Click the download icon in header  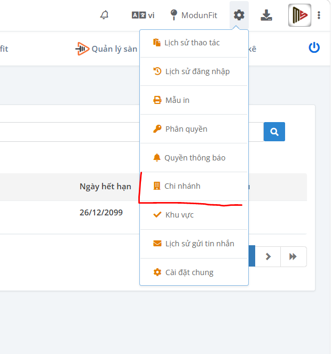tap(266, 15)
